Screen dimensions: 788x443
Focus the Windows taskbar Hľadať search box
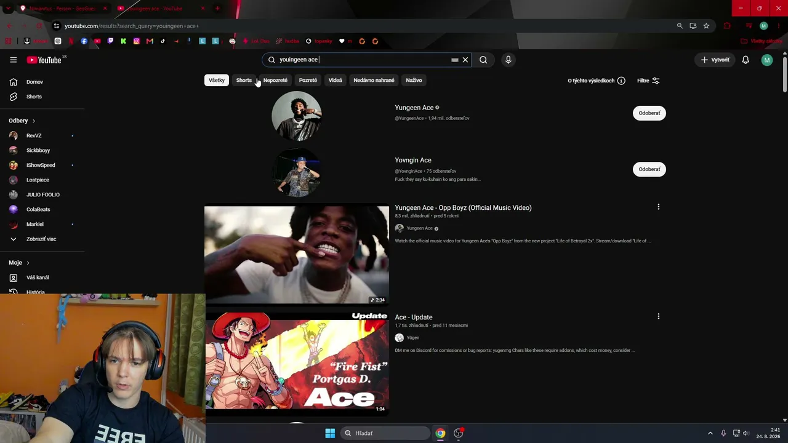click(x=385, y=433)
